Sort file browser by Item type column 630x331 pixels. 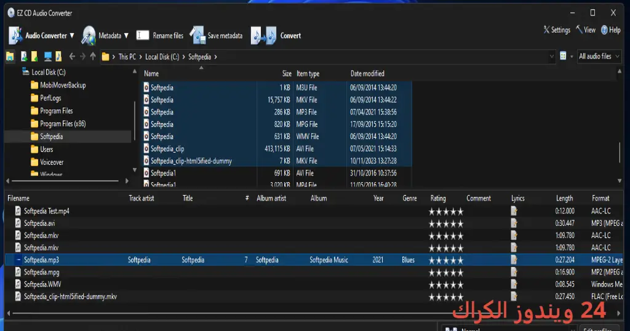(308, 73)
